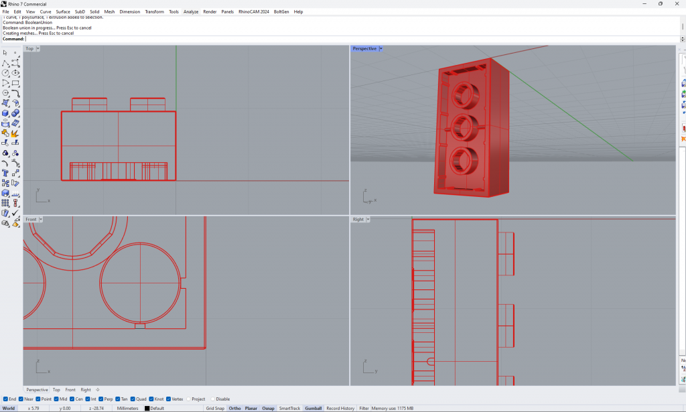This screenshot has width=686, height=412.
Task: Uncheck the Mid object snap
Action: coord(56,399)
